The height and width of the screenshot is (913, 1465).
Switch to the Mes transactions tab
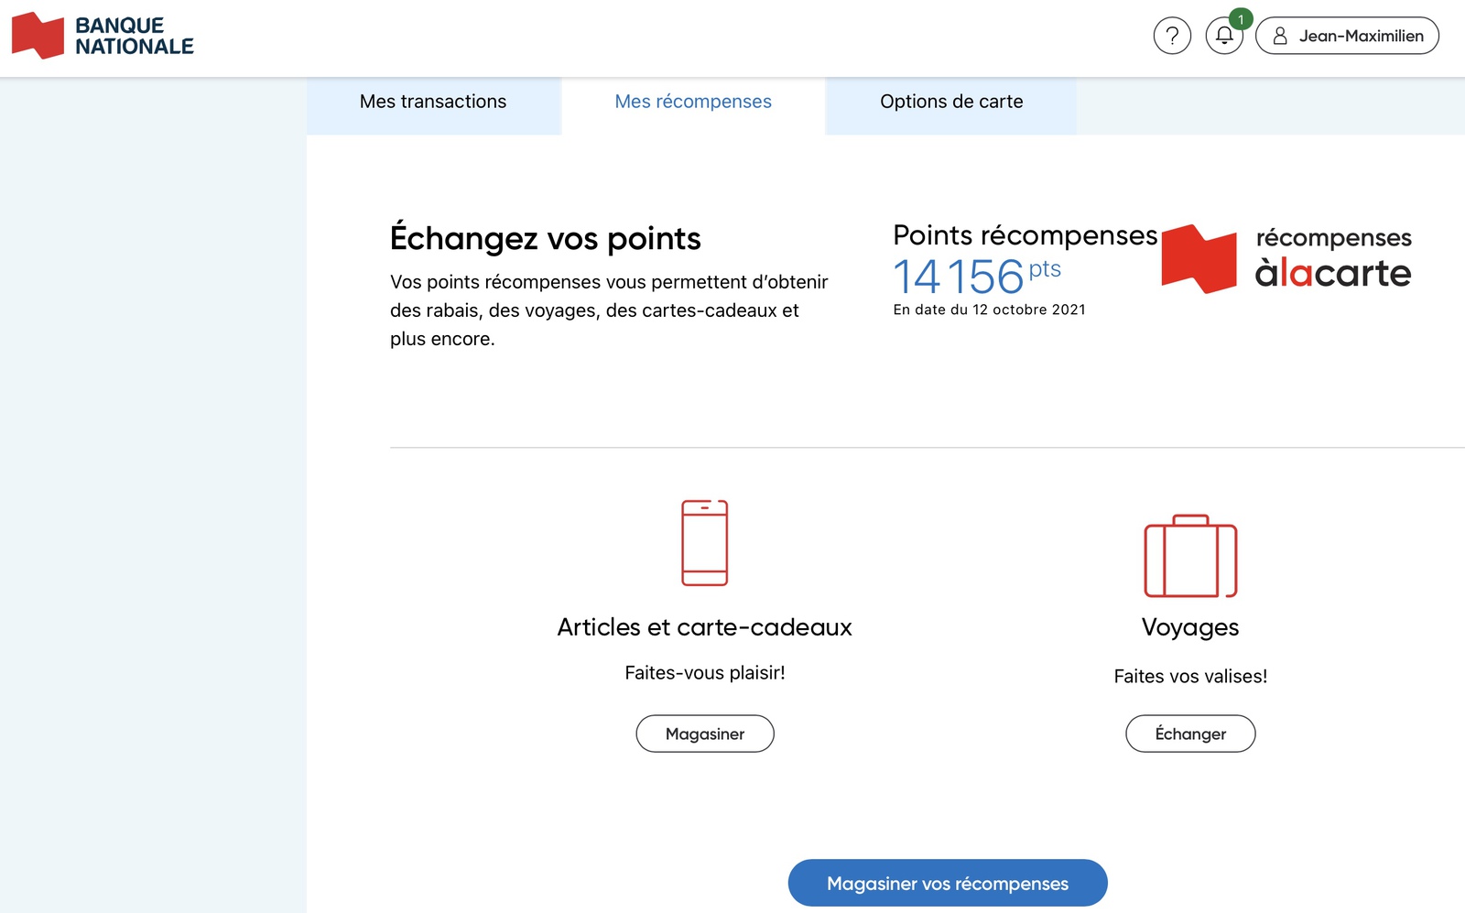[433, 102]
